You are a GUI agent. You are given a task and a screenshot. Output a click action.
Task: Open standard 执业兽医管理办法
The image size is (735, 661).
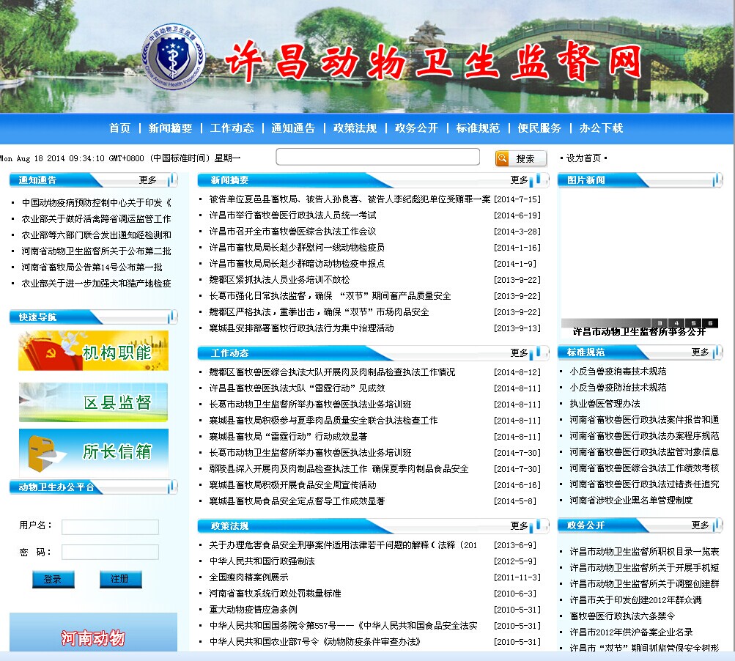(605, 404)
